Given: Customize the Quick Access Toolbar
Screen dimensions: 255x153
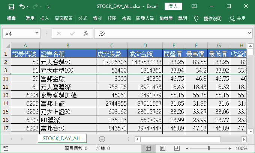Looking at the screenshot, I should pyautogui.click(x=48, y=6).
